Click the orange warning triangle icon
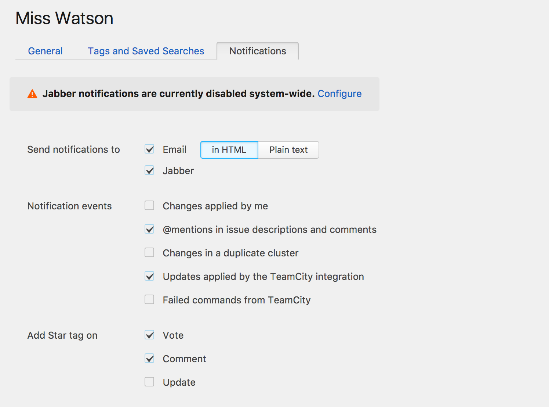 click(x=32, y=94)
